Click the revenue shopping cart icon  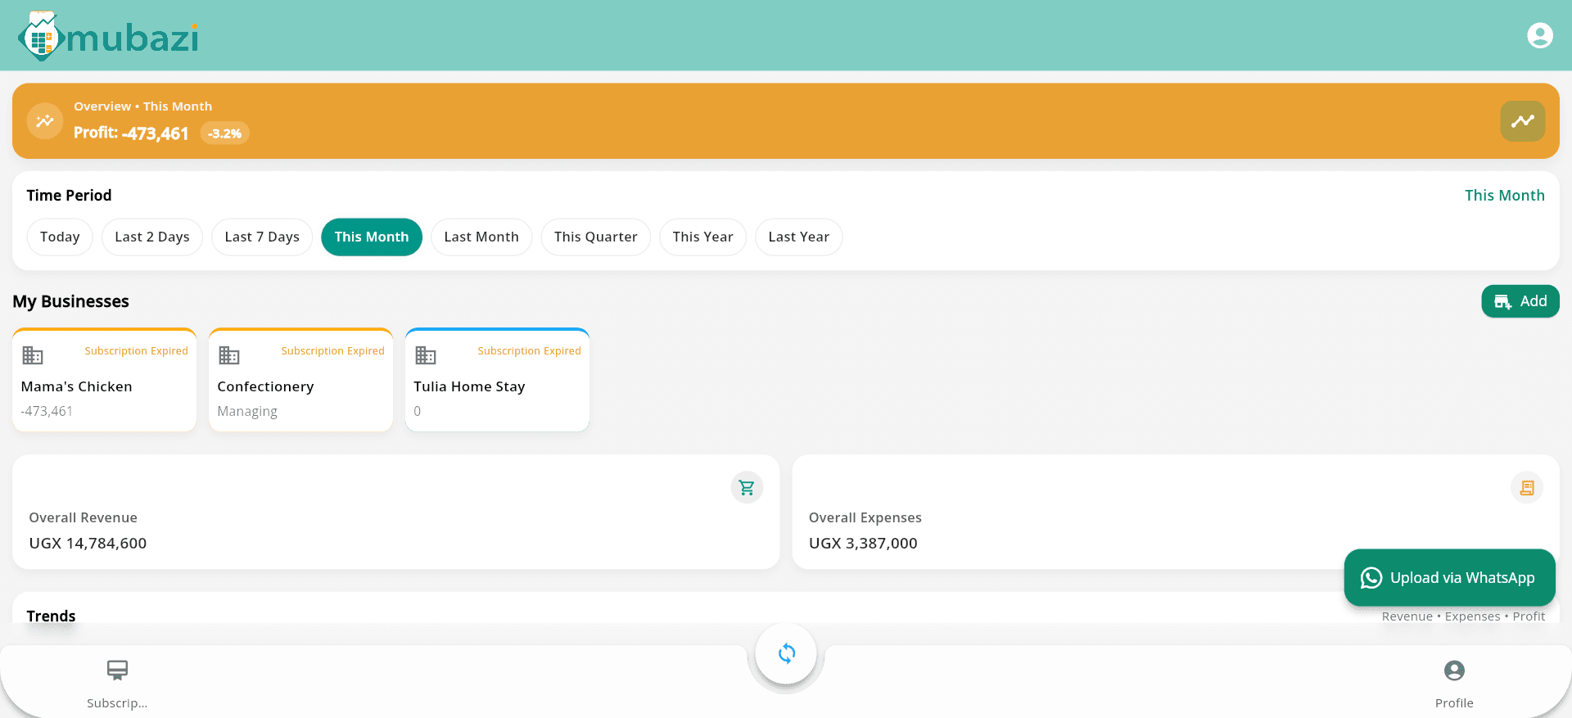747,488
